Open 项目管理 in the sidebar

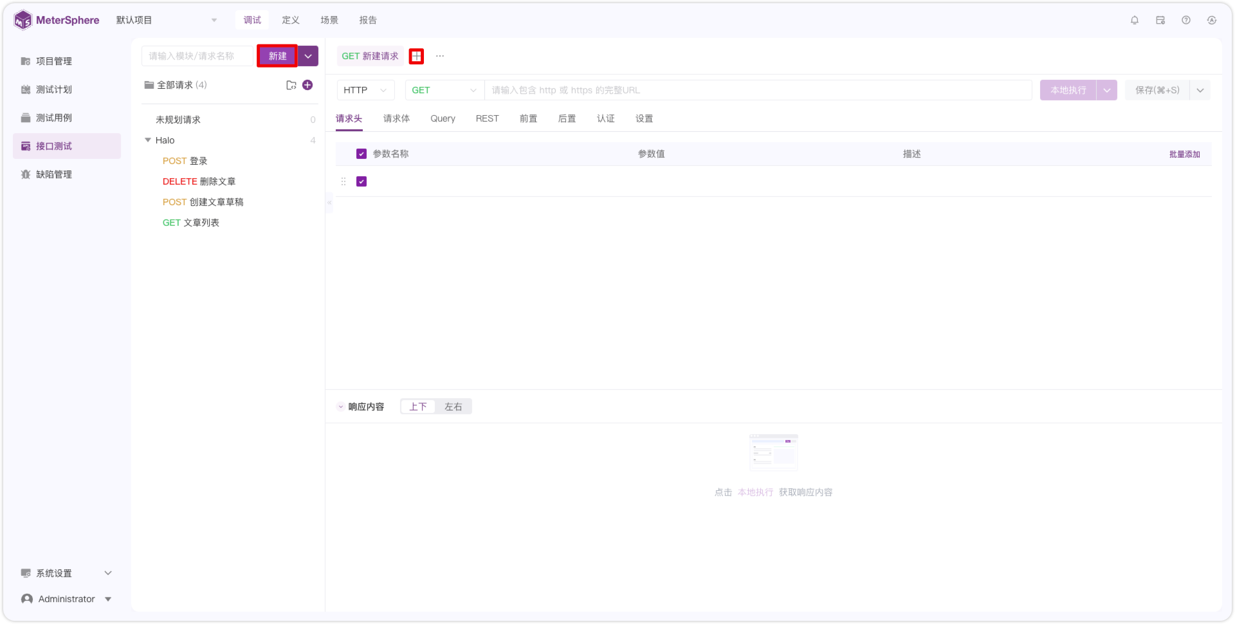67,61
